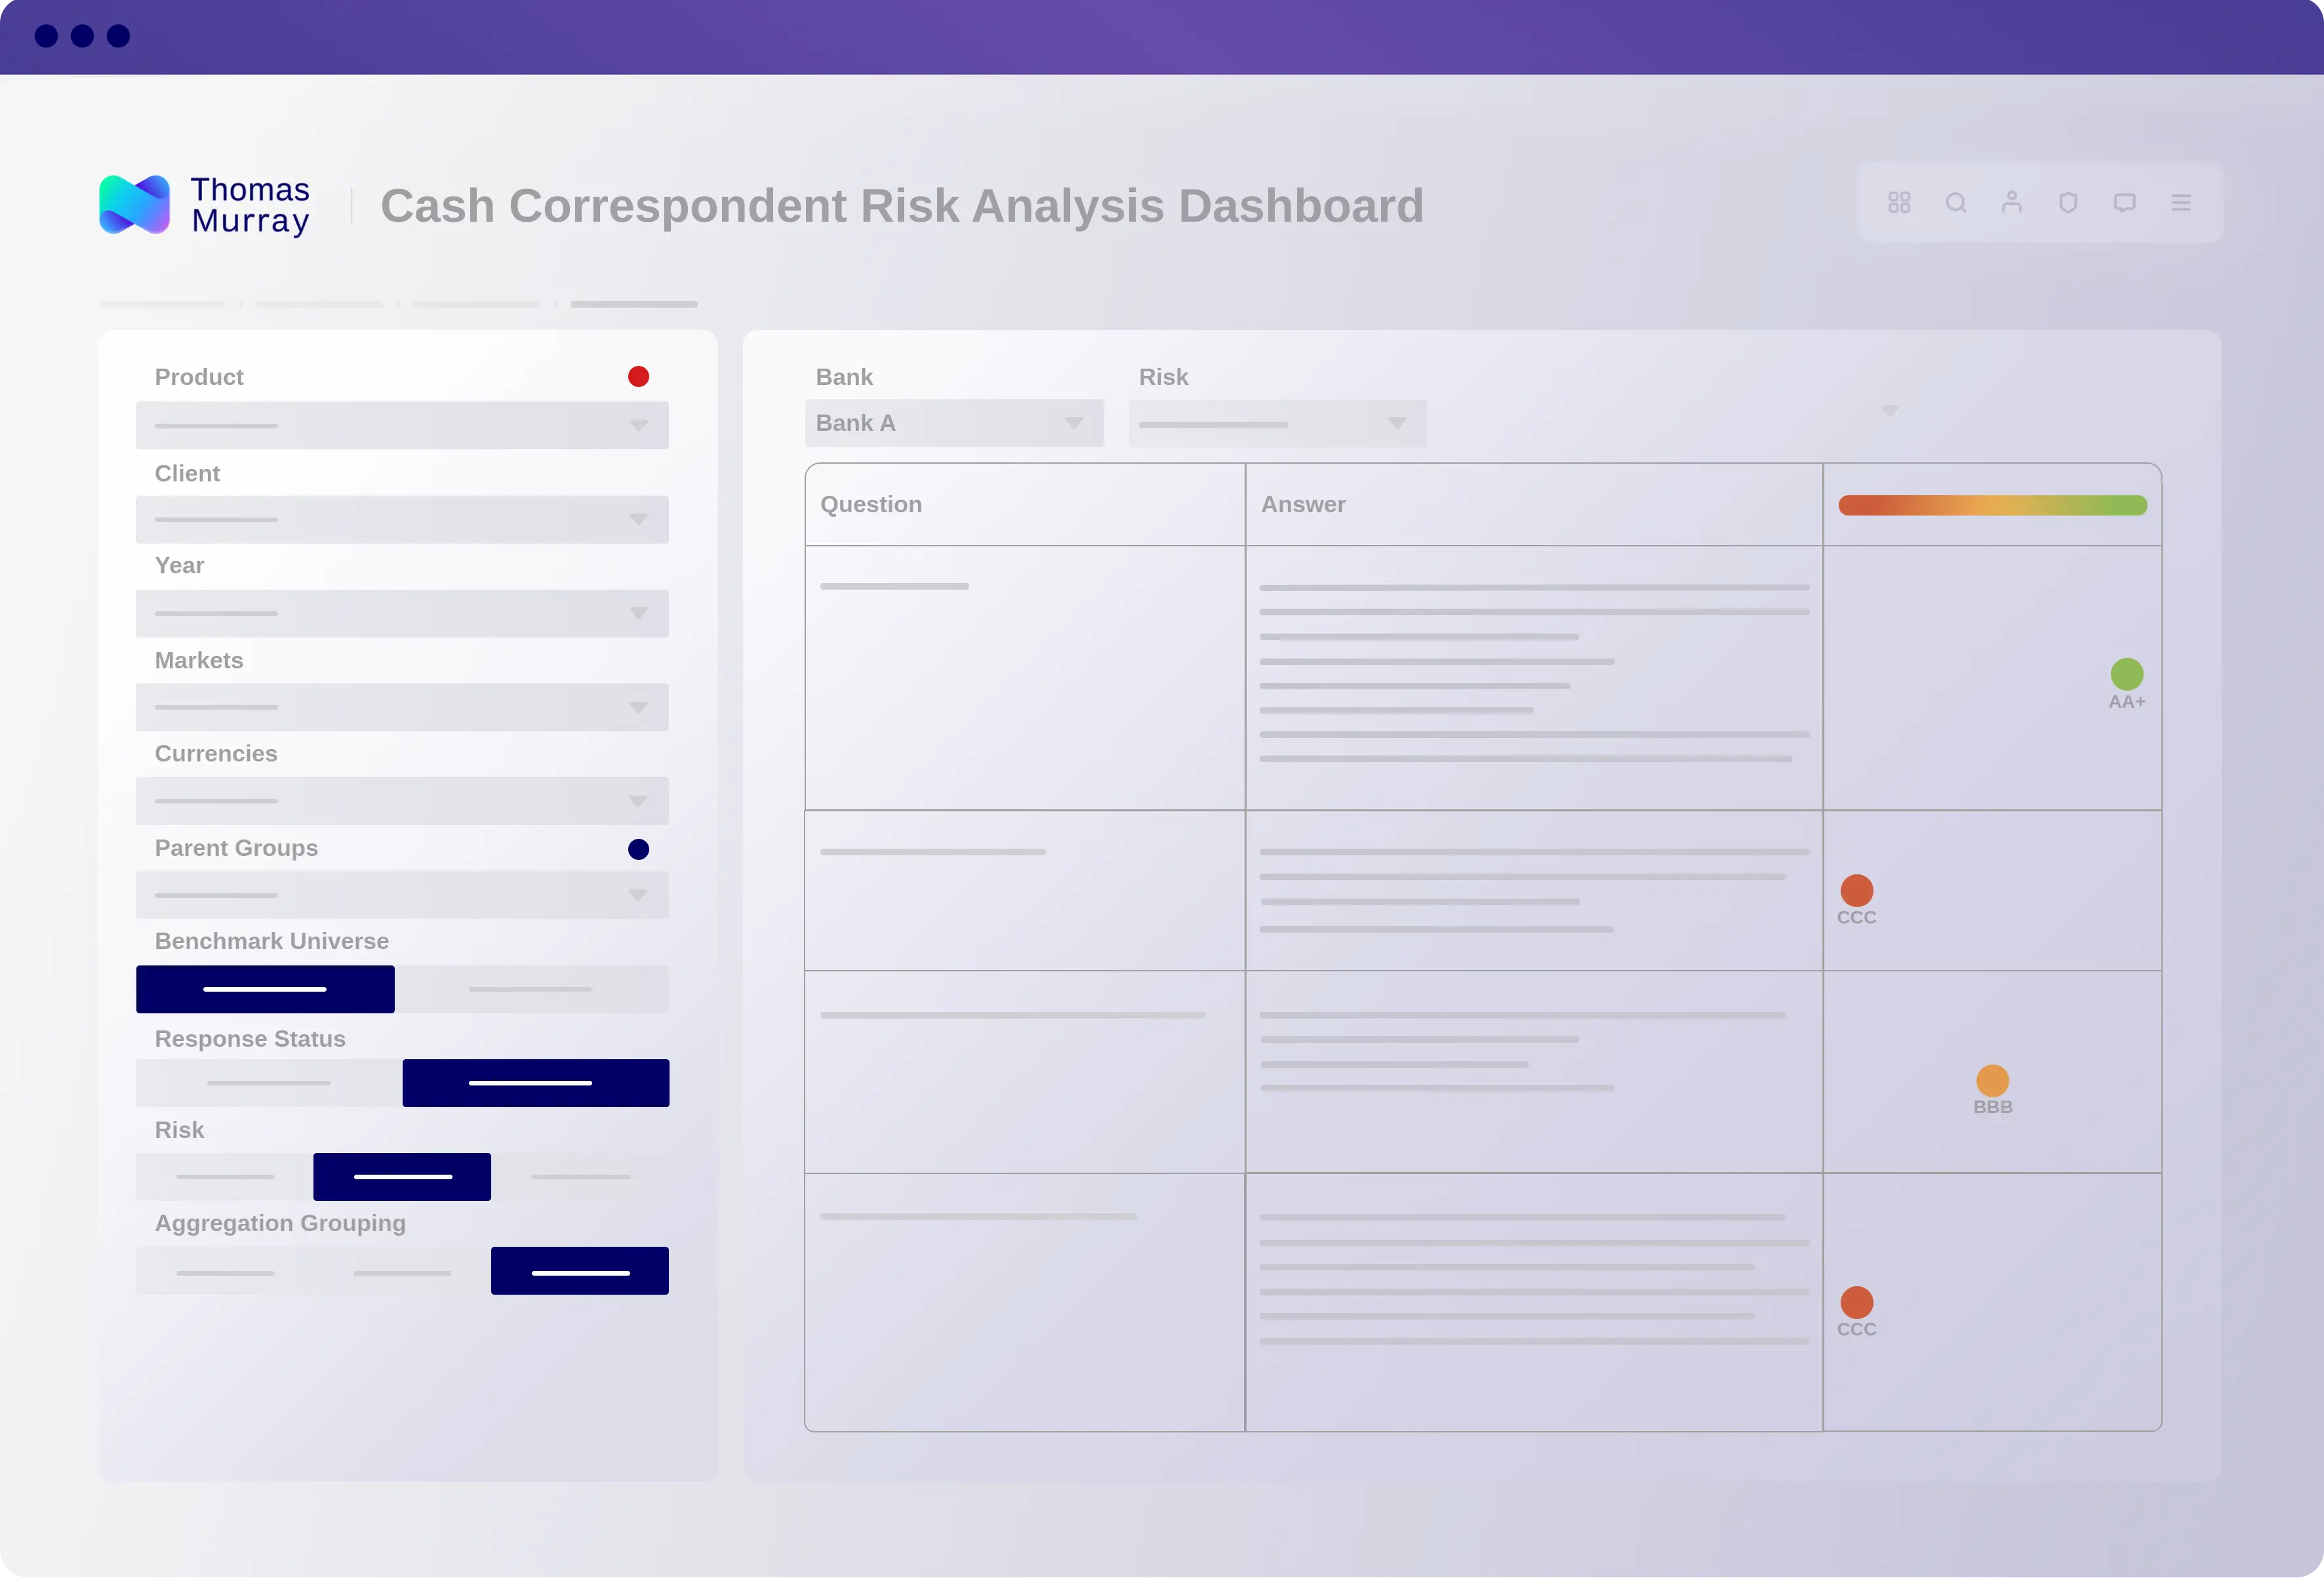Select second Benchmark Universe button
The image size is (2324, 1580).
click(531, 989)
